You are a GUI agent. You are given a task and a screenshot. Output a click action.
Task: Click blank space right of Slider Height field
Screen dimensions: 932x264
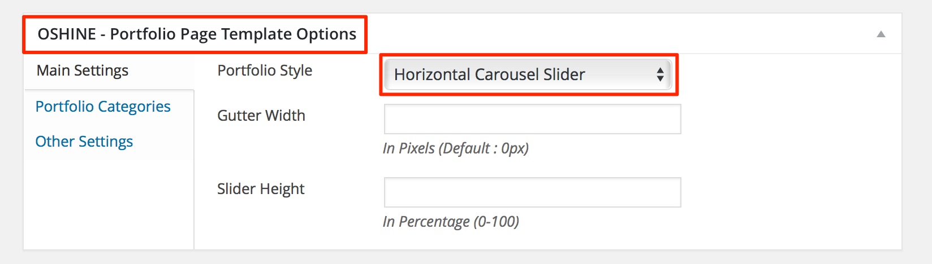coord(792,192)
